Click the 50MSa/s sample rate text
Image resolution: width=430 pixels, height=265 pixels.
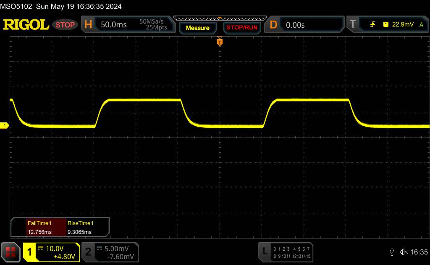click(152, 21)
